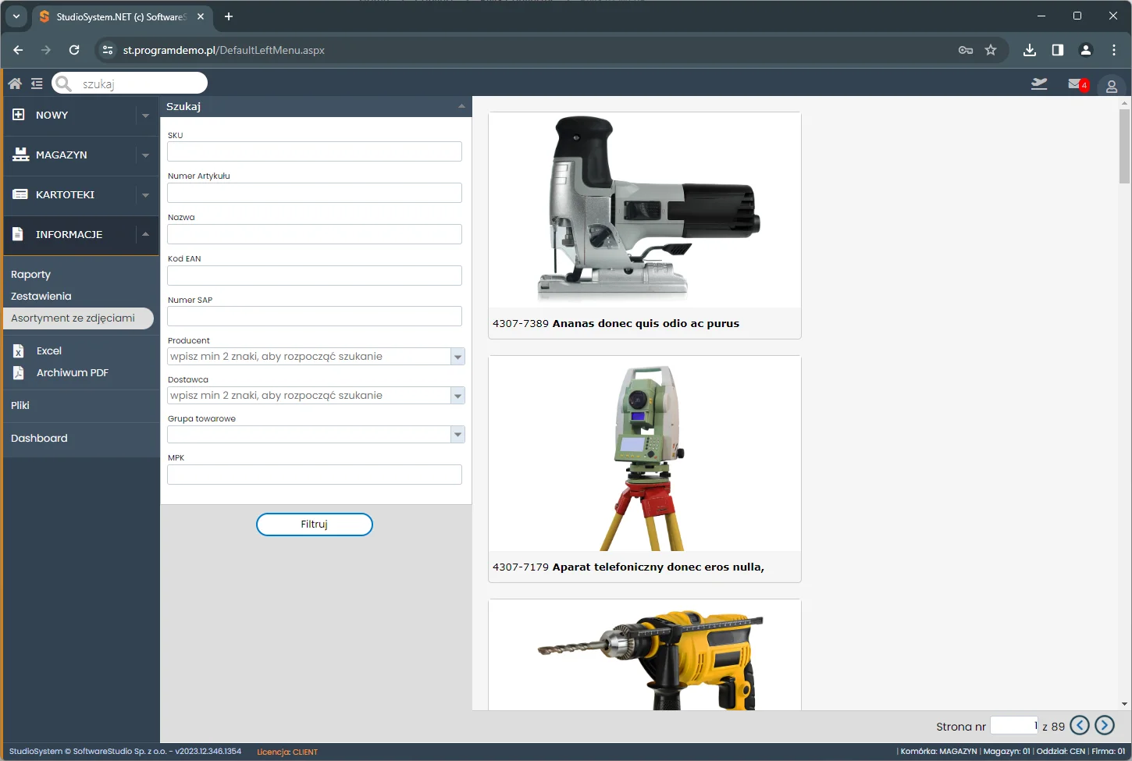Open the user profile icon in app header
The width and height of the screenshot is (1132, 761).
coord(1112,87)
